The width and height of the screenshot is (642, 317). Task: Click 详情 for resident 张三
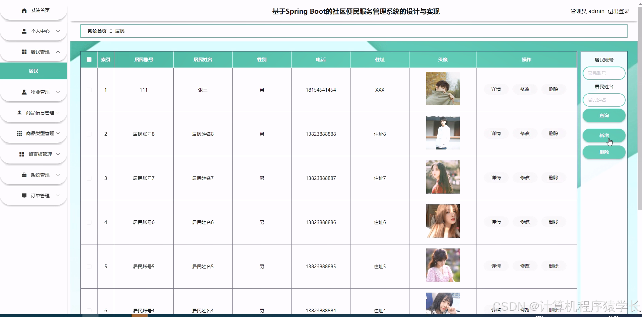[496, 89]
